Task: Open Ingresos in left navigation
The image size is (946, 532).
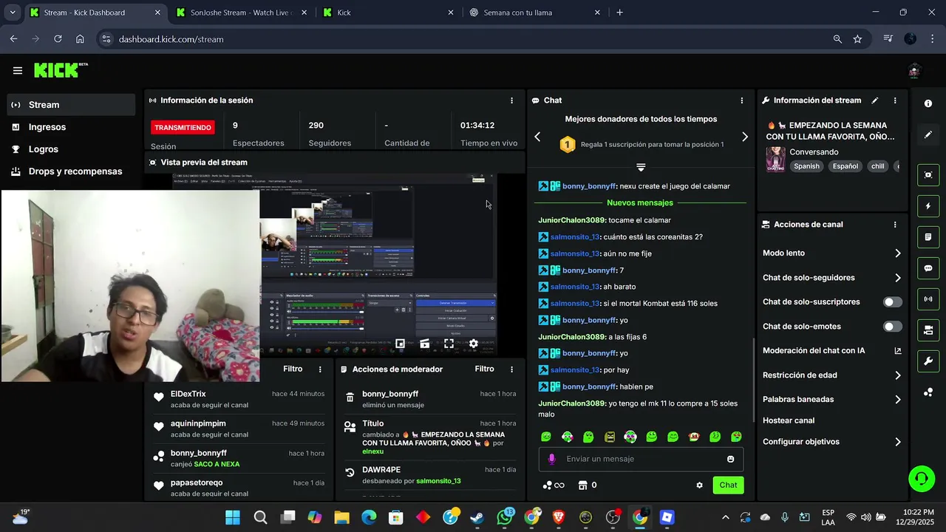Action: (71, 127)
